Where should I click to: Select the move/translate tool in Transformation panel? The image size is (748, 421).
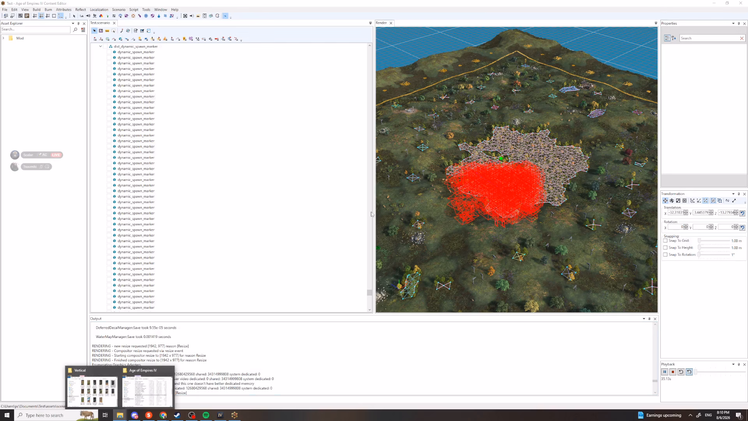[665, 201]
